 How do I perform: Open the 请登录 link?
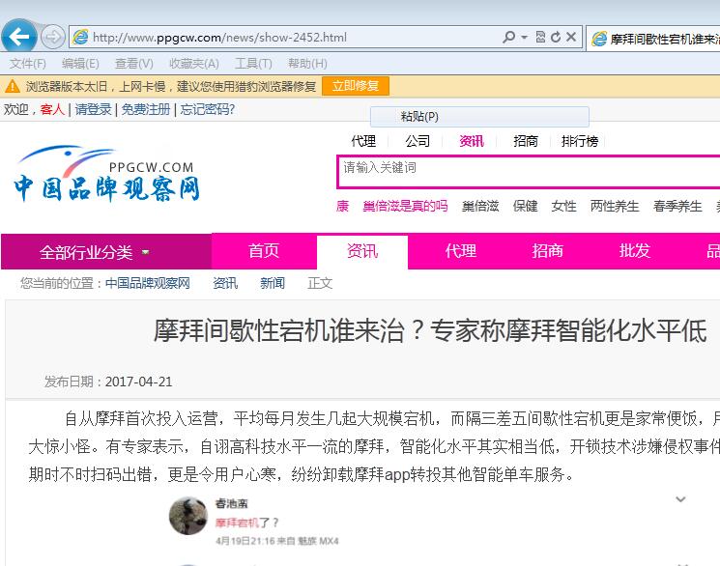tap(93, 109)
